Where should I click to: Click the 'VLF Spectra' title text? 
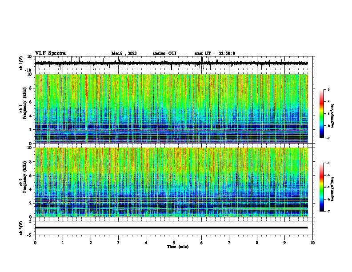coord(50,53)
